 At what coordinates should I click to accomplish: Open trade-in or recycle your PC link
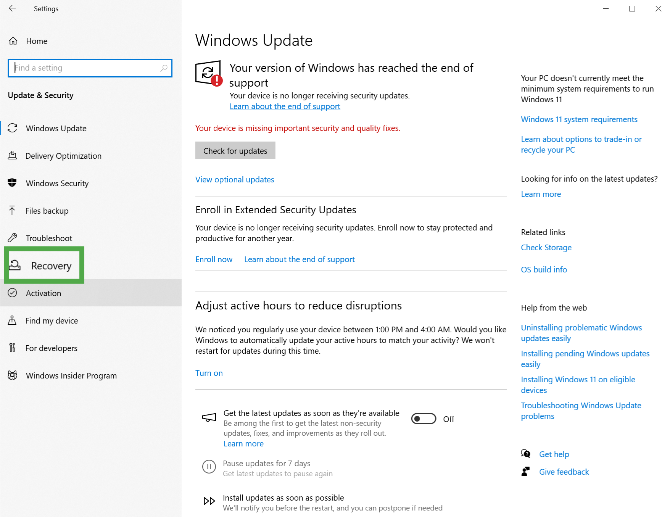pos(581,145)
